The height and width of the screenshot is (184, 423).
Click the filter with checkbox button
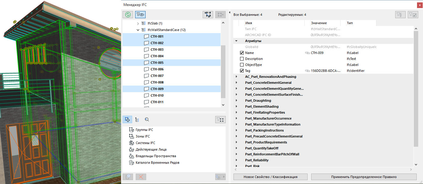click(413, 14)
